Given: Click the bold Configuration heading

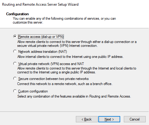Looking at the screenshot, I should (17, 14).
